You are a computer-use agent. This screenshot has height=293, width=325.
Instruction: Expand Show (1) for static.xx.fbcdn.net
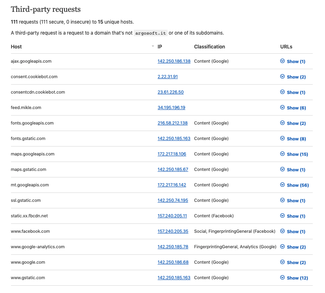293,216
